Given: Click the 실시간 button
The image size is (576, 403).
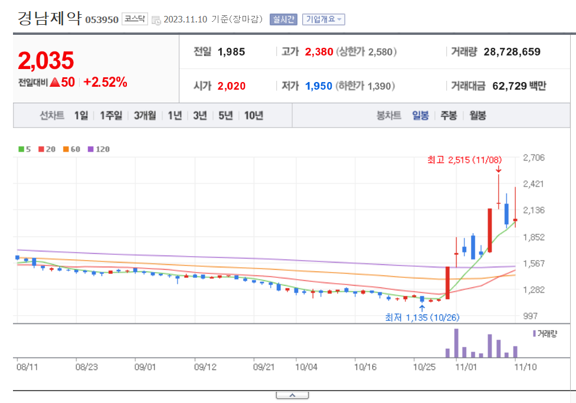Looking at the screenshot, I should click(x=283, y=19).
